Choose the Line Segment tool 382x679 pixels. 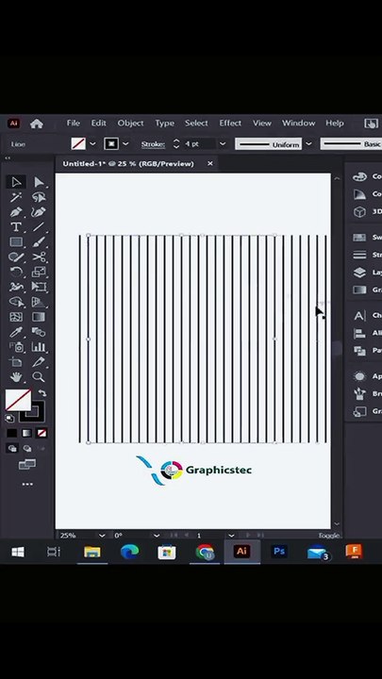pos(39,227)
